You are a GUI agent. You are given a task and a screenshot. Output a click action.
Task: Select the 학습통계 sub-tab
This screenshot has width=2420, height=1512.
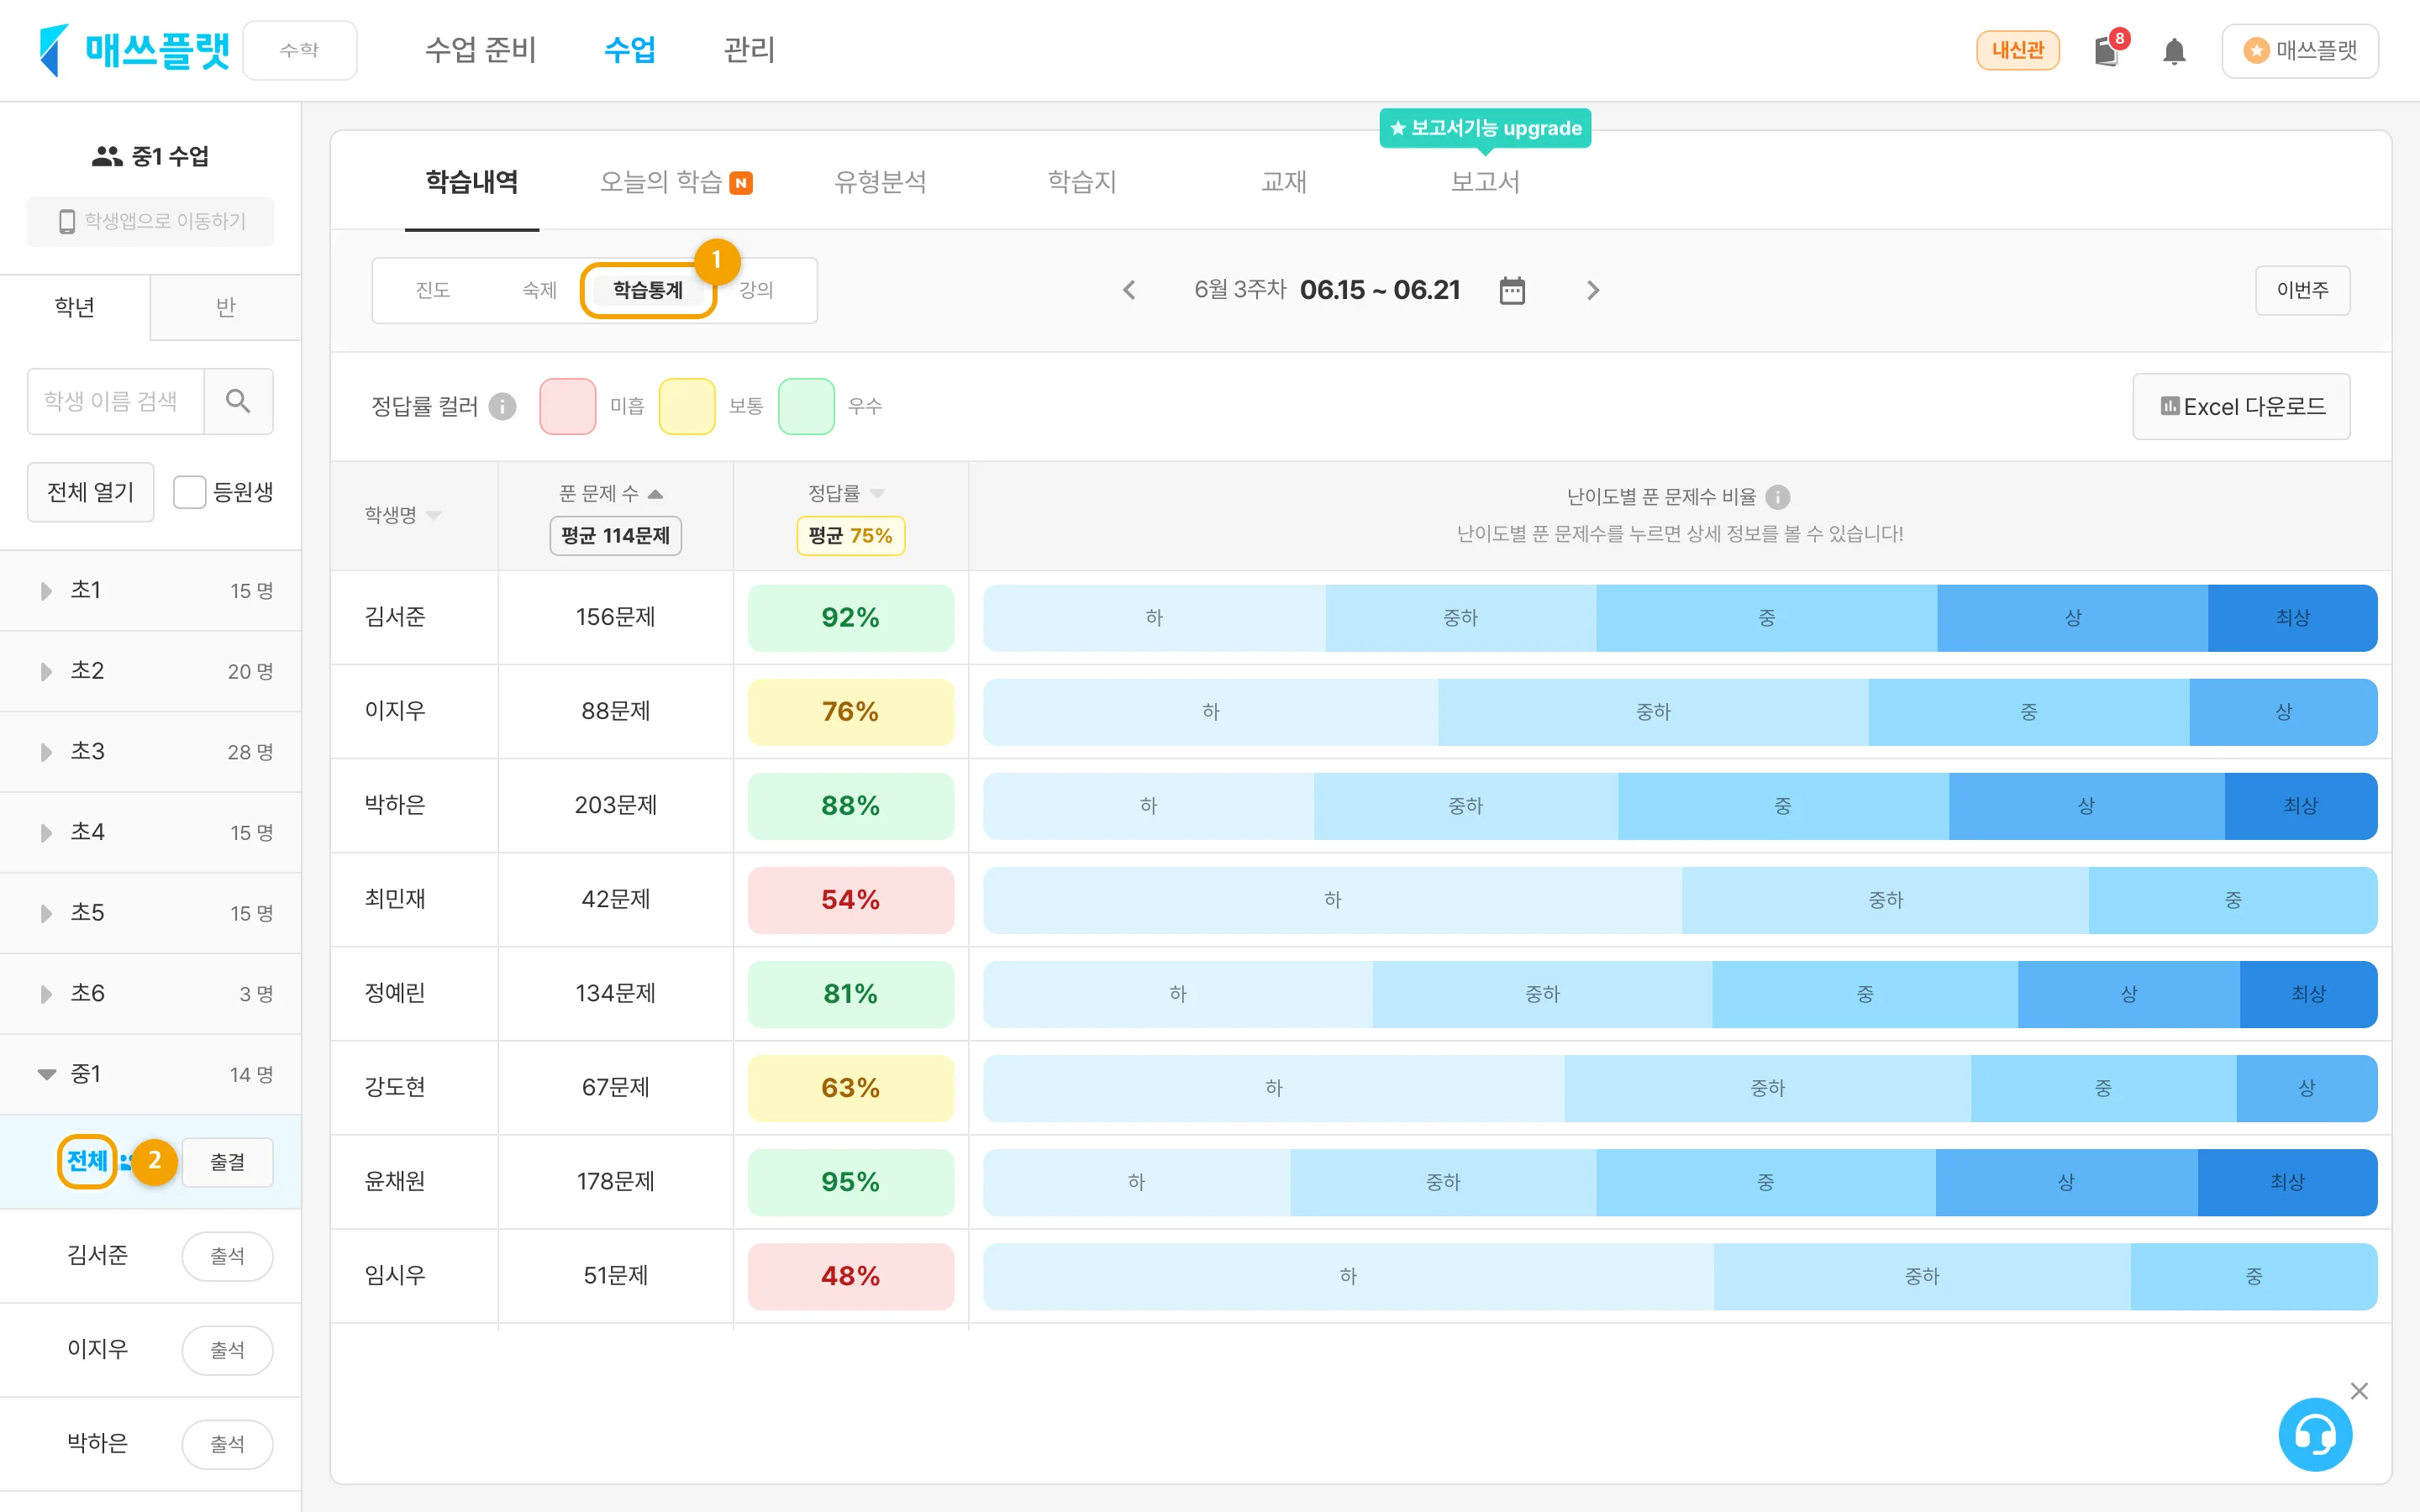[x=648, y=290]
